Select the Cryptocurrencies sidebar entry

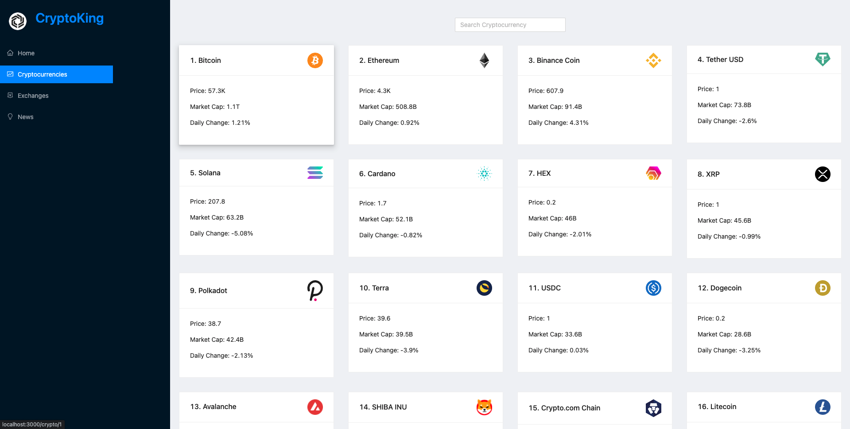pyautogui.click(x=42, y=74)
